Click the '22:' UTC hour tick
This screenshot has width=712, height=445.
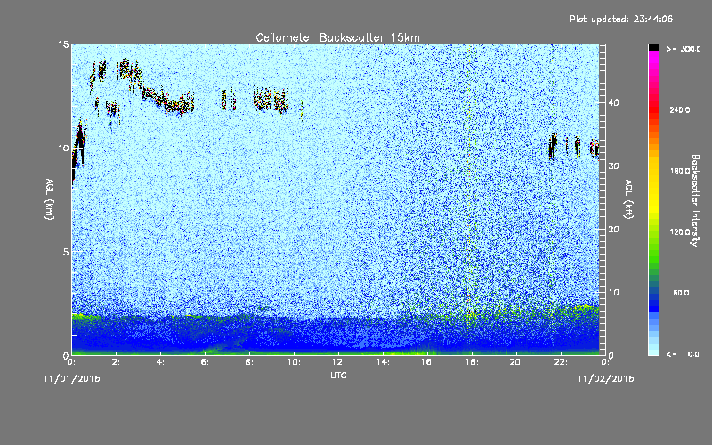561,362
